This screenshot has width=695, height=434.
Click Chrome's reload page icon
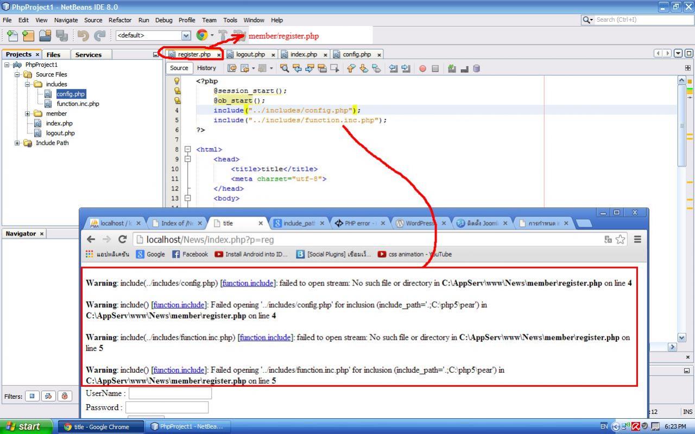(123, 239)
